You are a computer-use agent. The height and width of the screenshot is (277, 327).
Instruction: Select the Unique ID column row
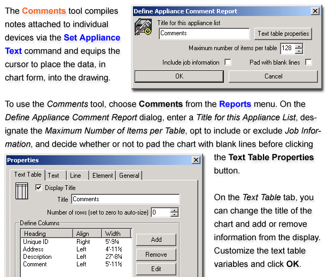[76, 242]
